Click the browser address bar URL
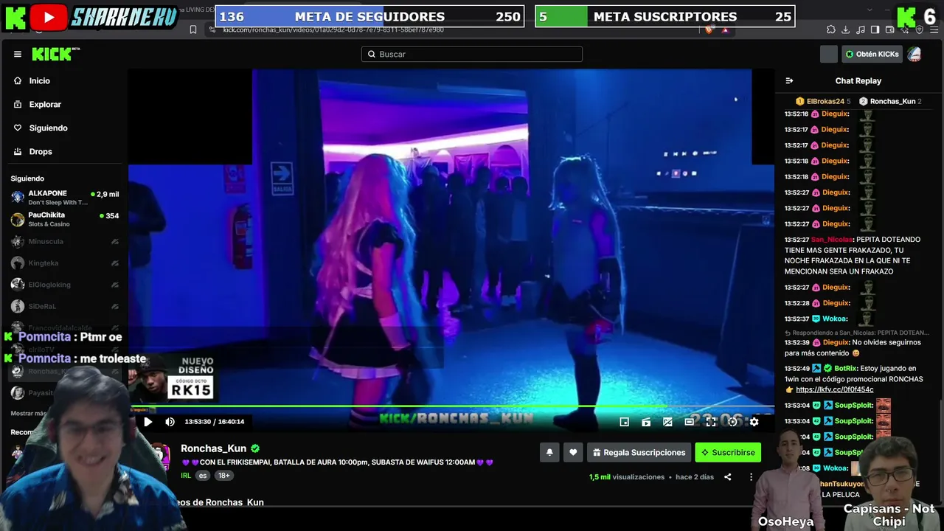The width and height of the screenshot is (944, 531). [x=333, y=29]
